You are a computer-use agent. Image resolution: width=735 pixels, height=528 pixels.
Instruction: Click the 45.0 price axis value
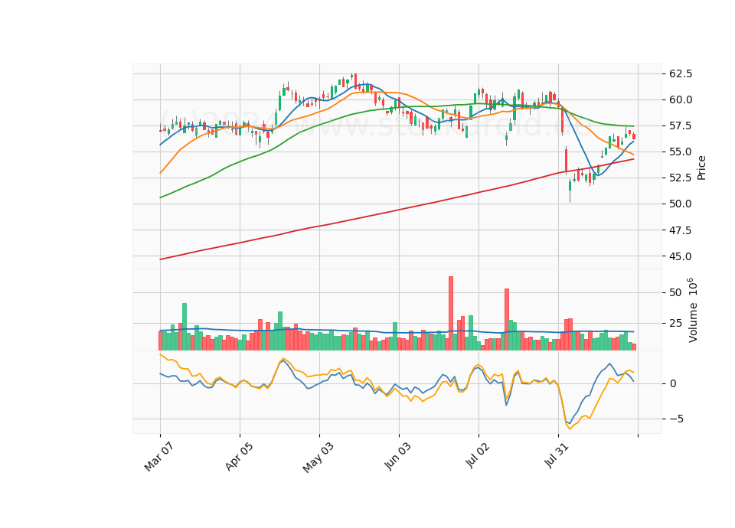click(681, 256)
